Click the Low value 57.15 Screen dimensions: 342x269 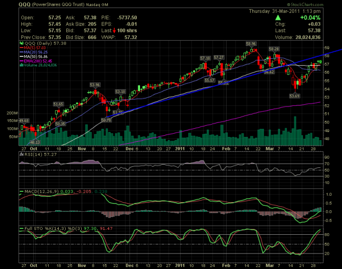coord(55,30)
